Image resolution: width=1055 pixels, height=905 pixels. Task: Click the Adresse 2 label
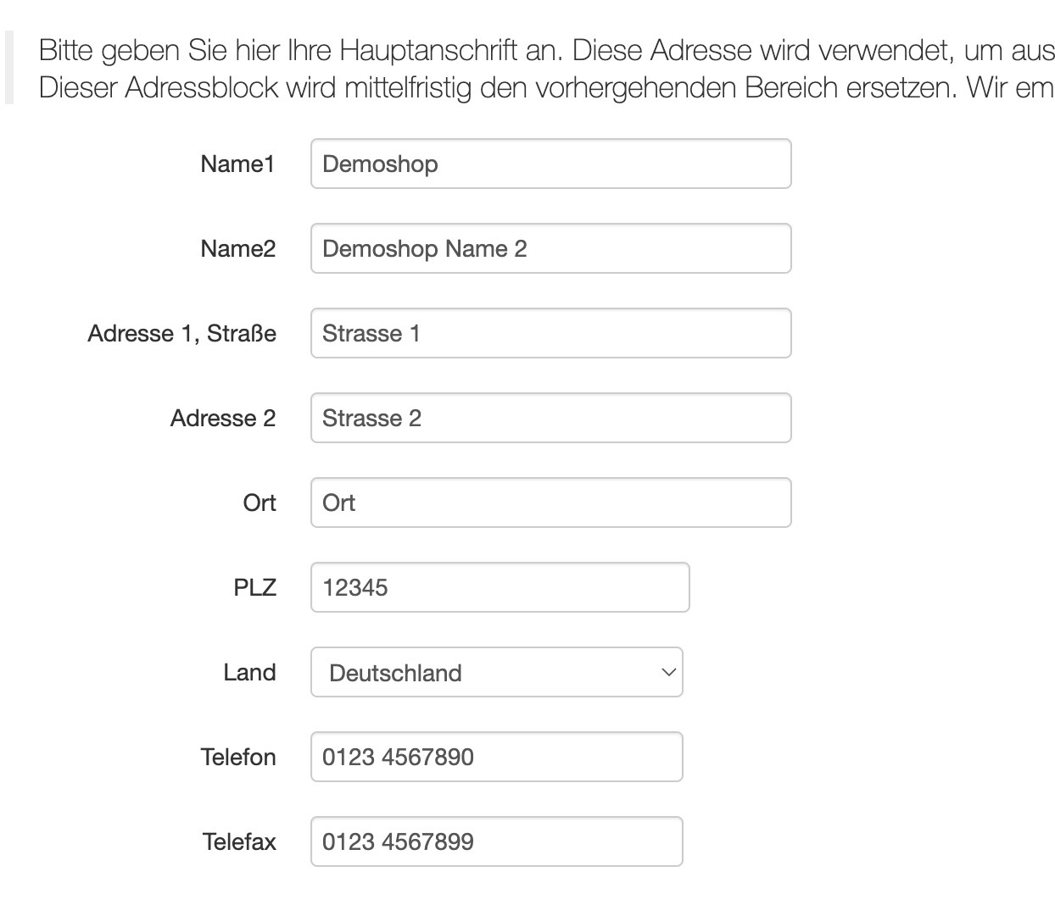pyautogui.click(x=222, y=418)
